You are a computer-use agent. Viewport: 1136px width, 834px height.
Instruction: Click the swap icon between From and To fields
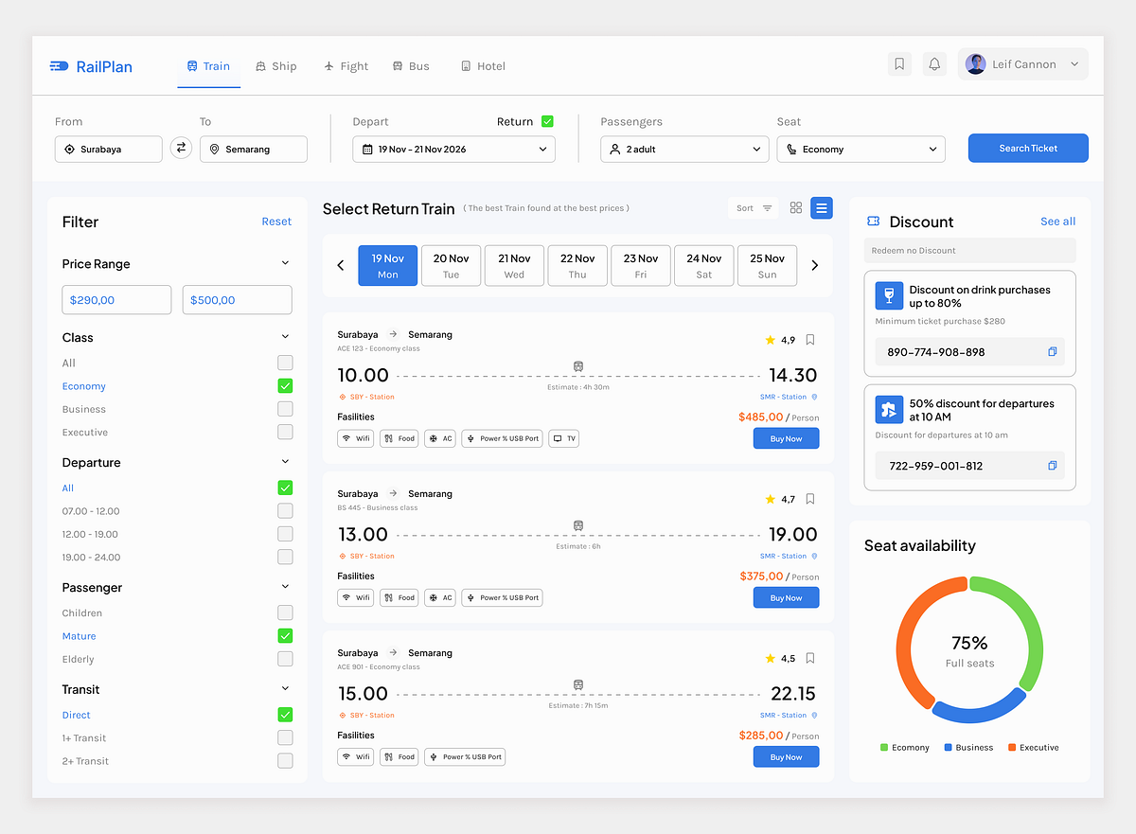[181, 148]
